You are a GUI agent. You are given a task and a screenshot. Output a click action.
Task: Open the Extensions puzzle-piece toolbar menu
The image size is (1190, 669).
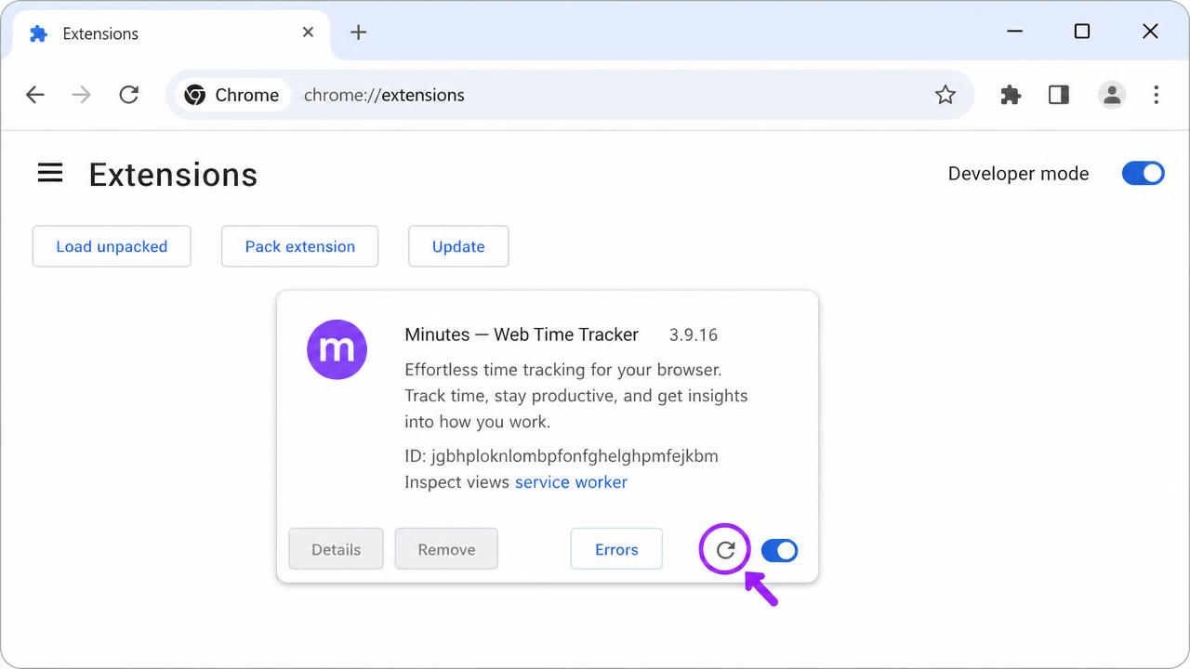tap(1011, 95)
